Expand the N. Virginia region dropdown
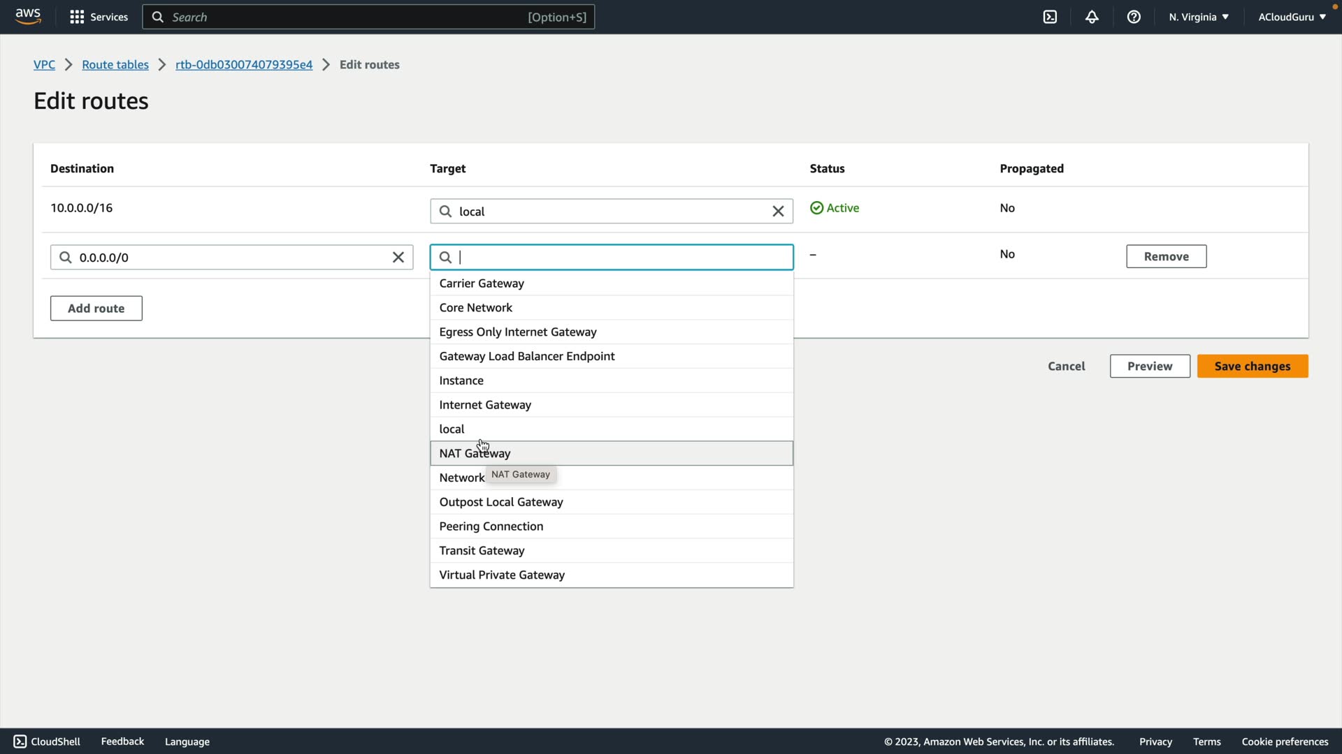Image resolution: width=1342 pixels, height=754 pixels. pos(1198,17)
